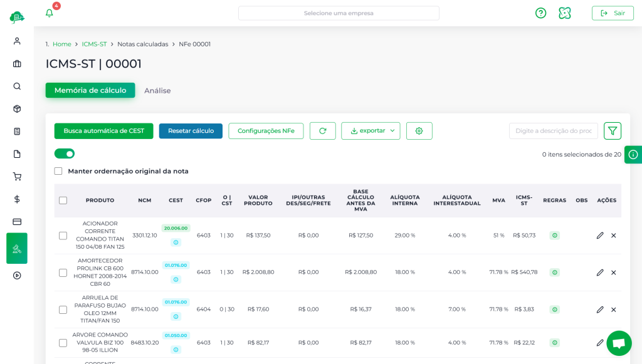
Task: View rules icon for AMORTECEDOR PROLINK row
Action: point(554,273)
